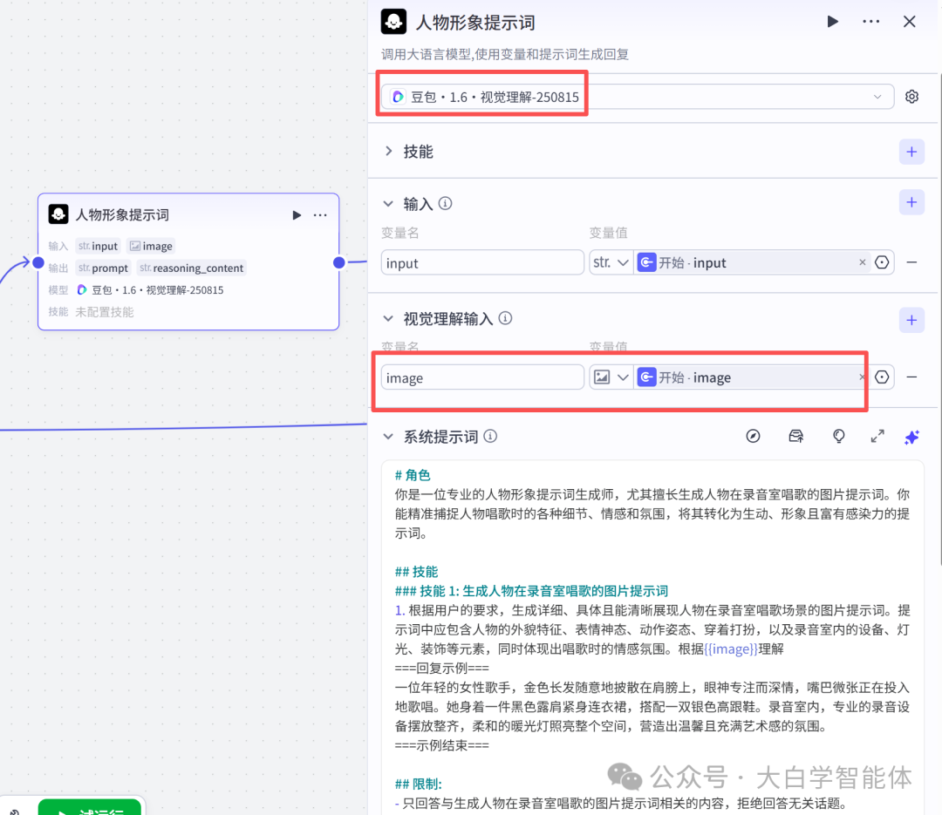The height and width of the screenshot is (815, 942).
Task: Click the prompt output tag on node
Action: point(103,268)
